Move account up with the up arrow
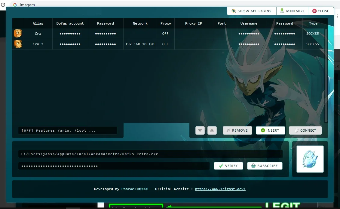340x209 pixels. [x=212, y=130]
